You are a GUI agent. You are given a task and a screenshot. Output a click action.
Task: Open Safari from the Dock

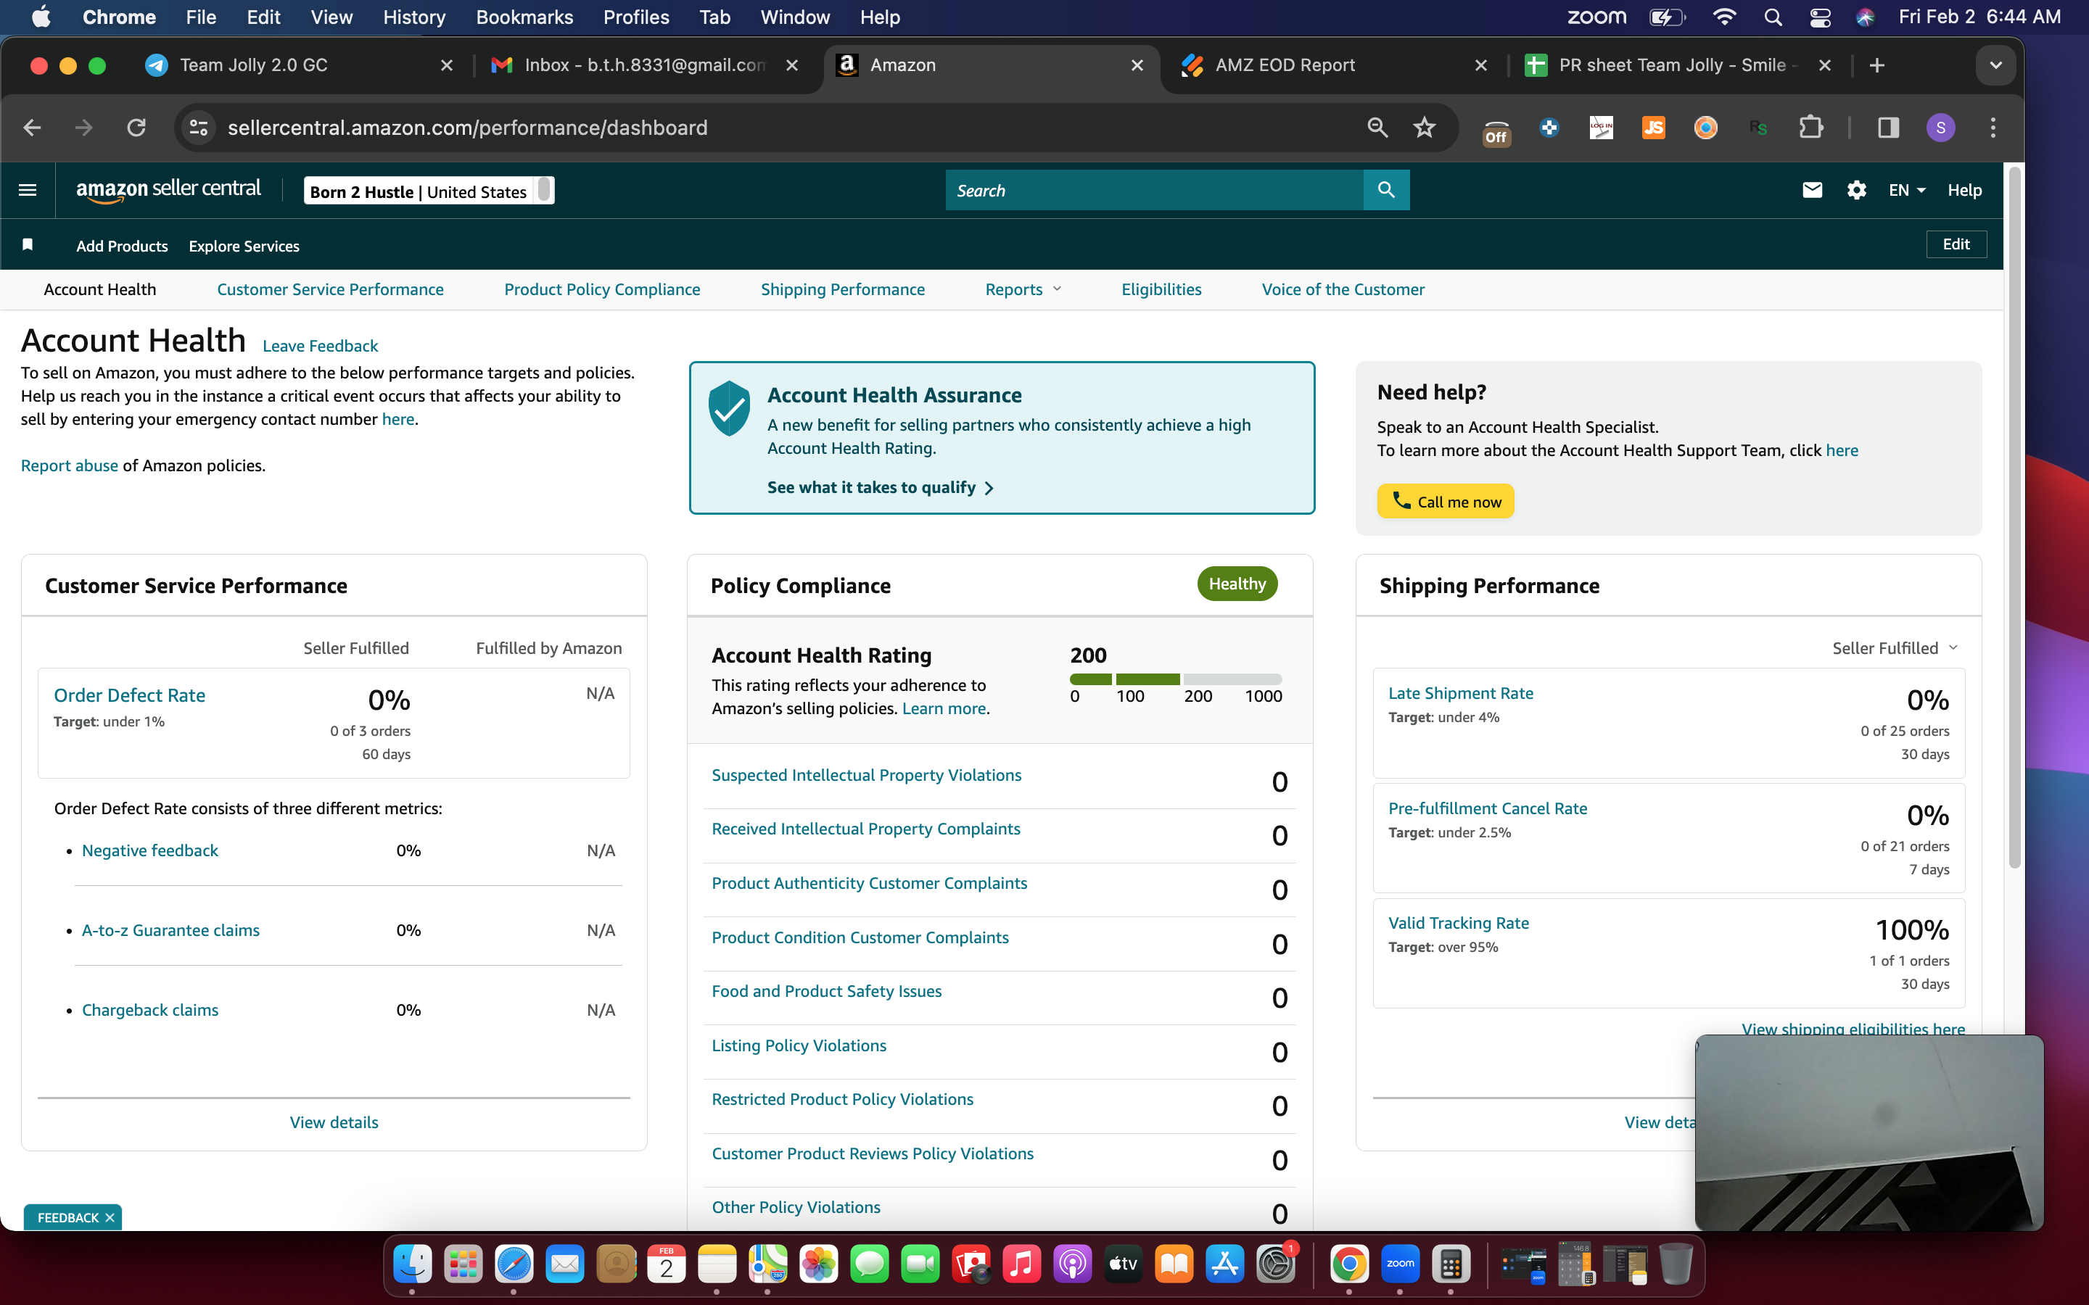514,1264
